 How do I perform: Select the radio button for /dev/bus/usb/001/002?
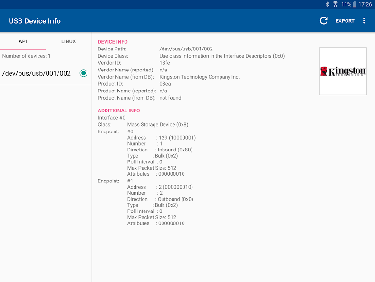coord(84,73)
